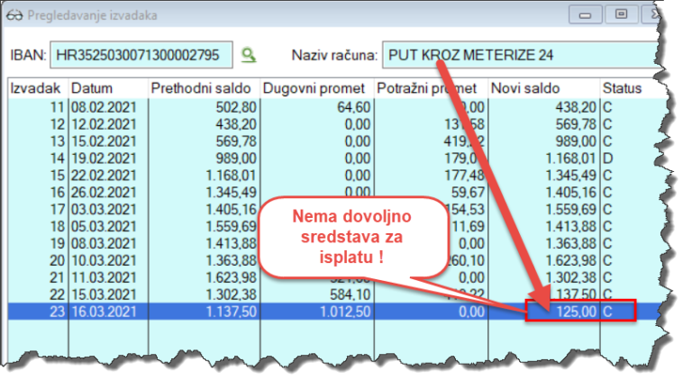Click Novi saldo value 1.623,98
This screenshot has height=389, width=692.
point(571,260)
